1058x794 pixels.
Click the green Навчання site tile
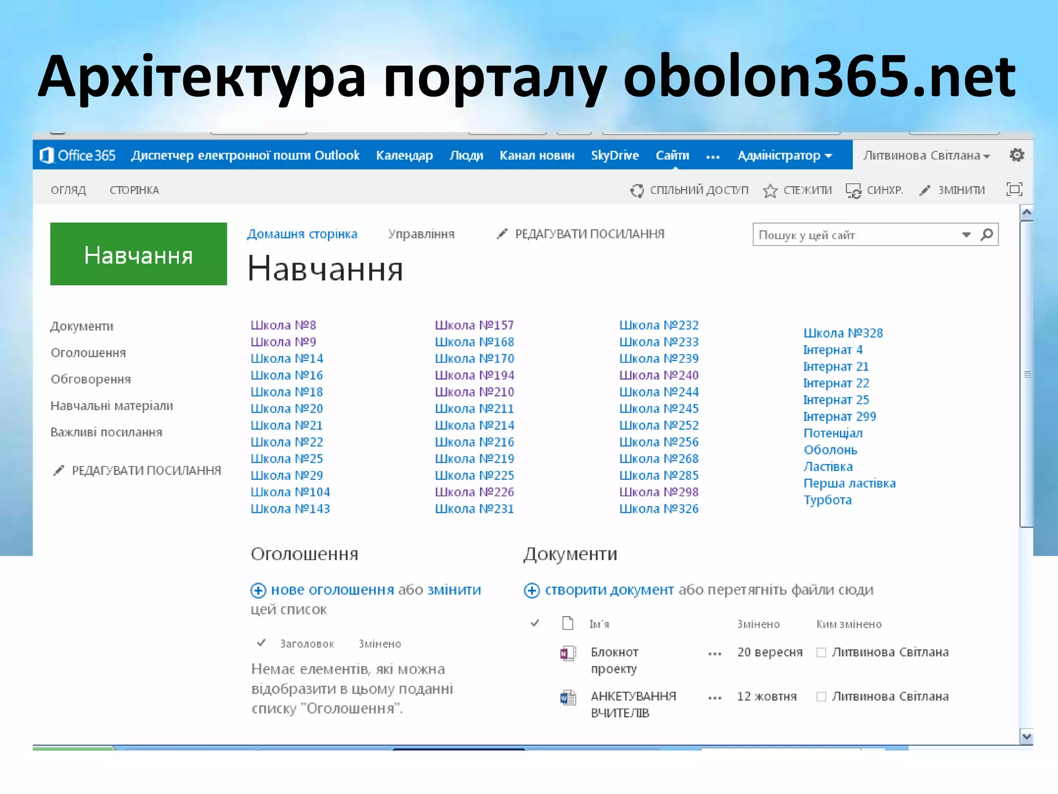coord(138,254)
